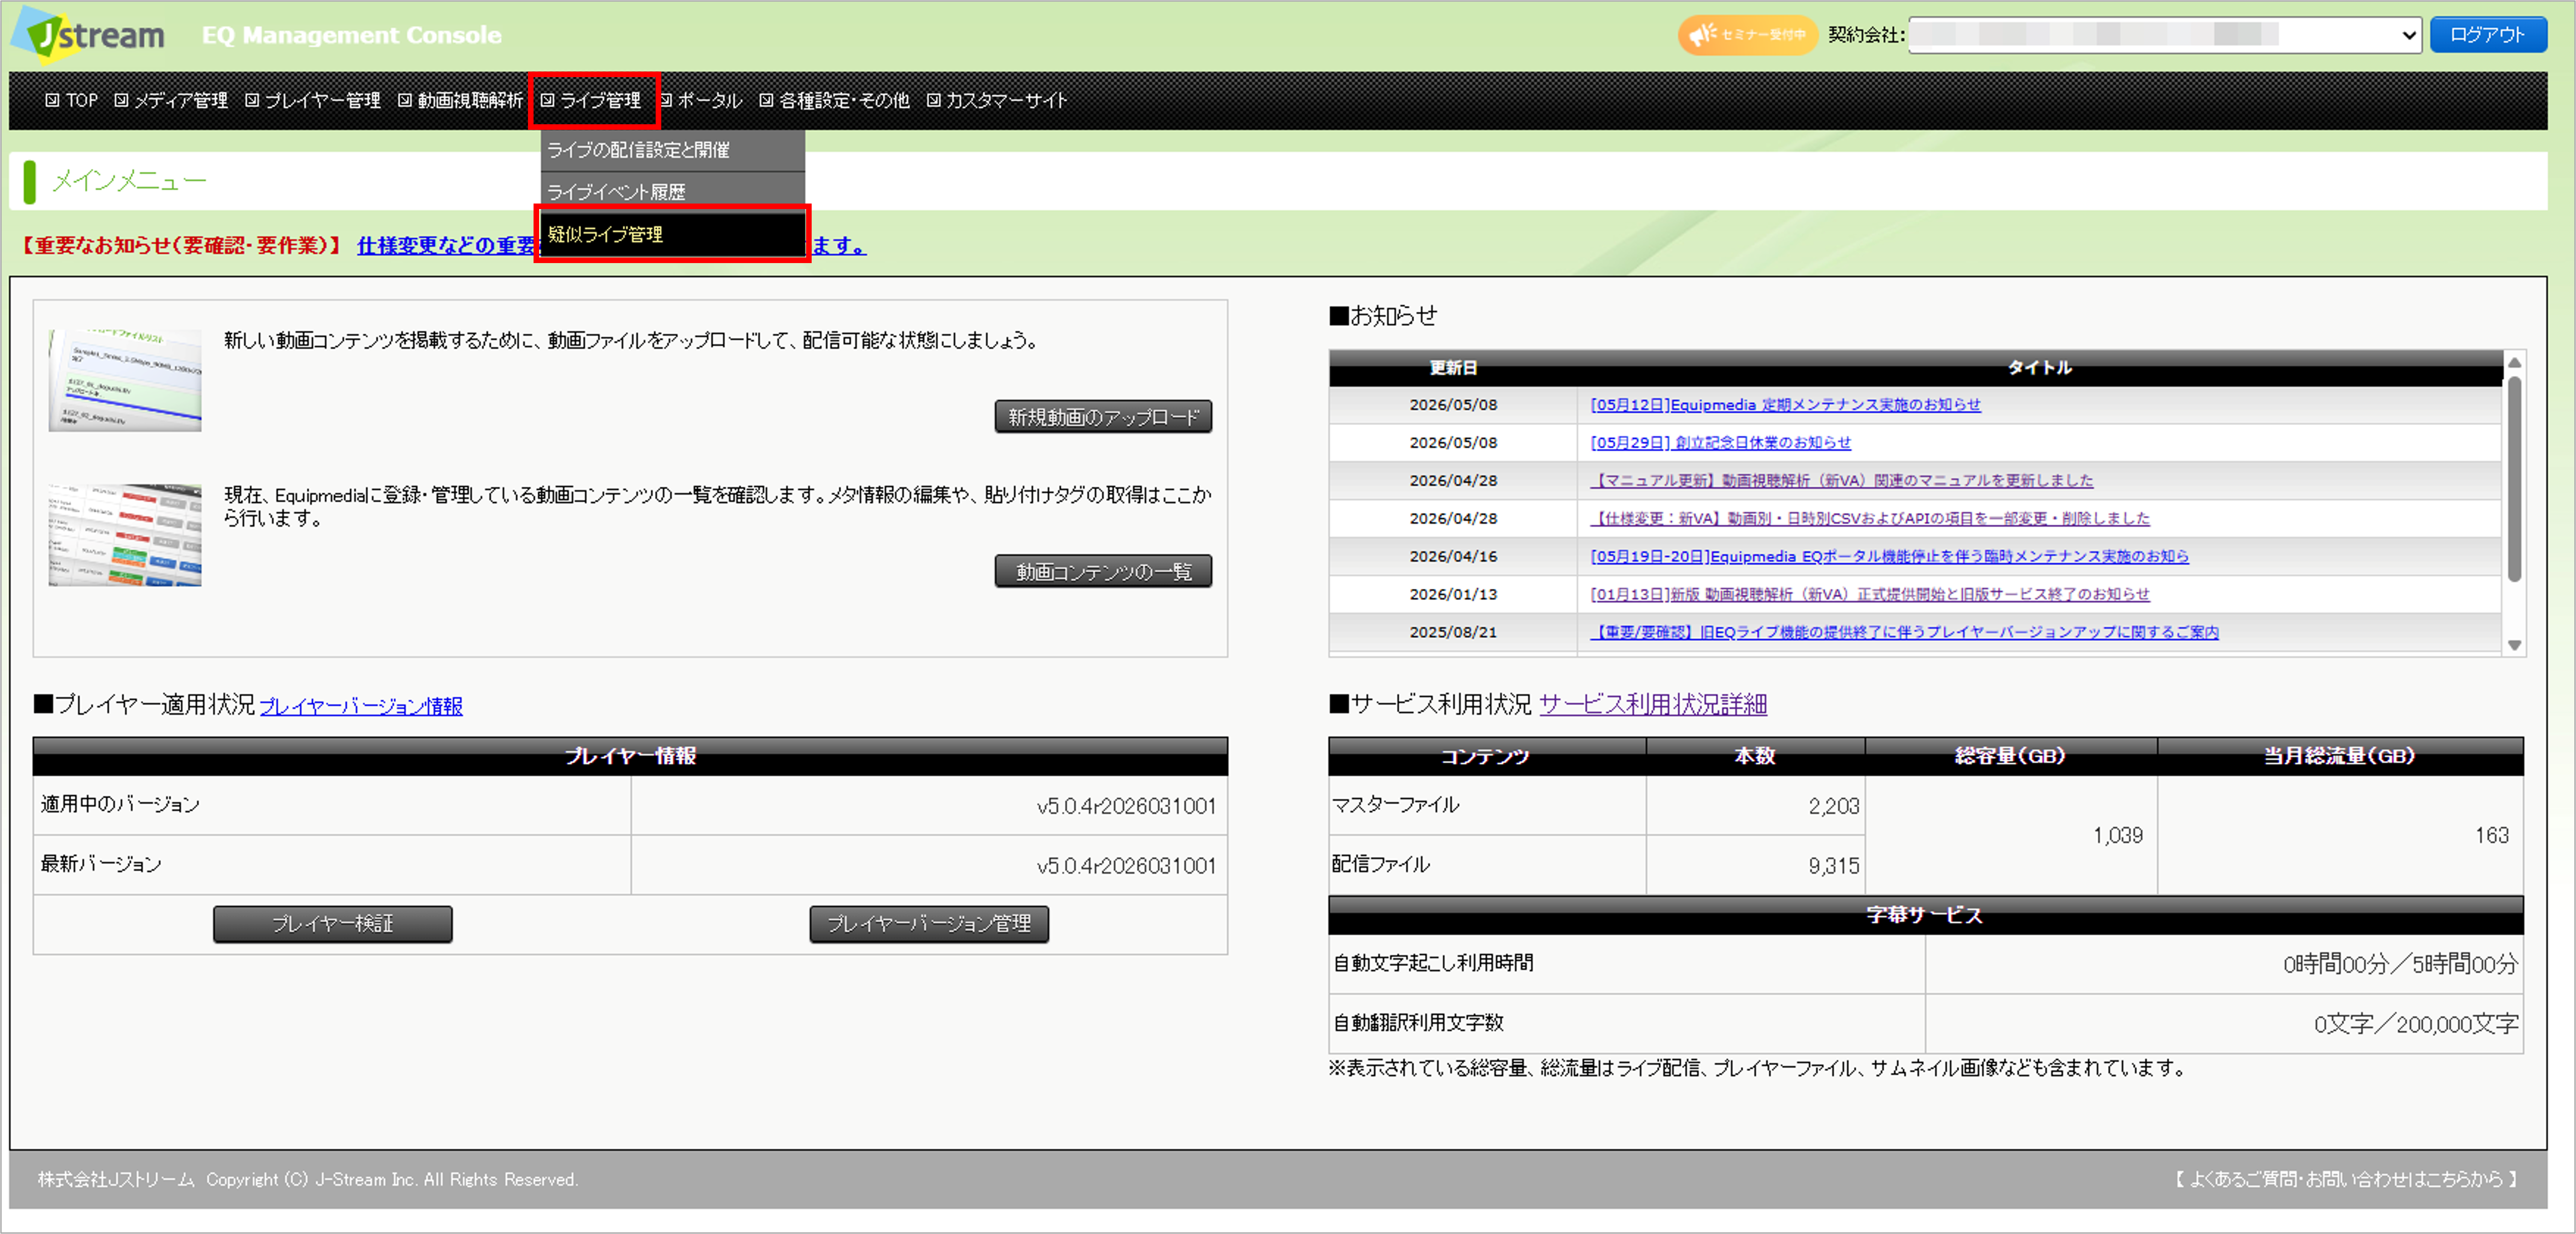
Task: Click the 総容量 value 1,039
Action: click(2117, 836)
